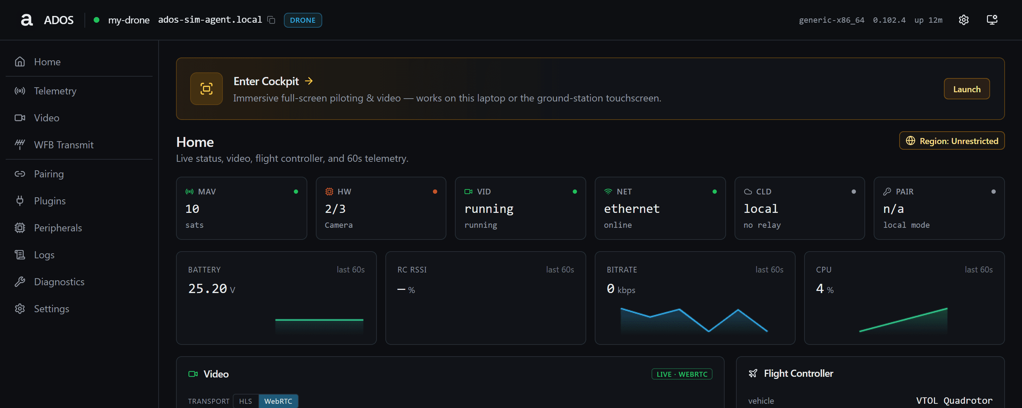
Task: Click the monitor icon in the header
Action: (x=992, y=20)
